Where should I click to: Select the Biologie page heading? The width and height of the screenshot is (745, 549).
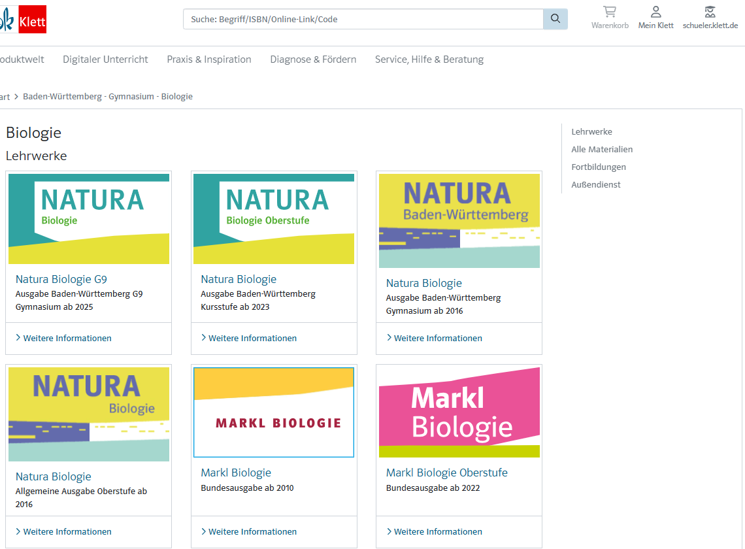[x=34, y=133]
